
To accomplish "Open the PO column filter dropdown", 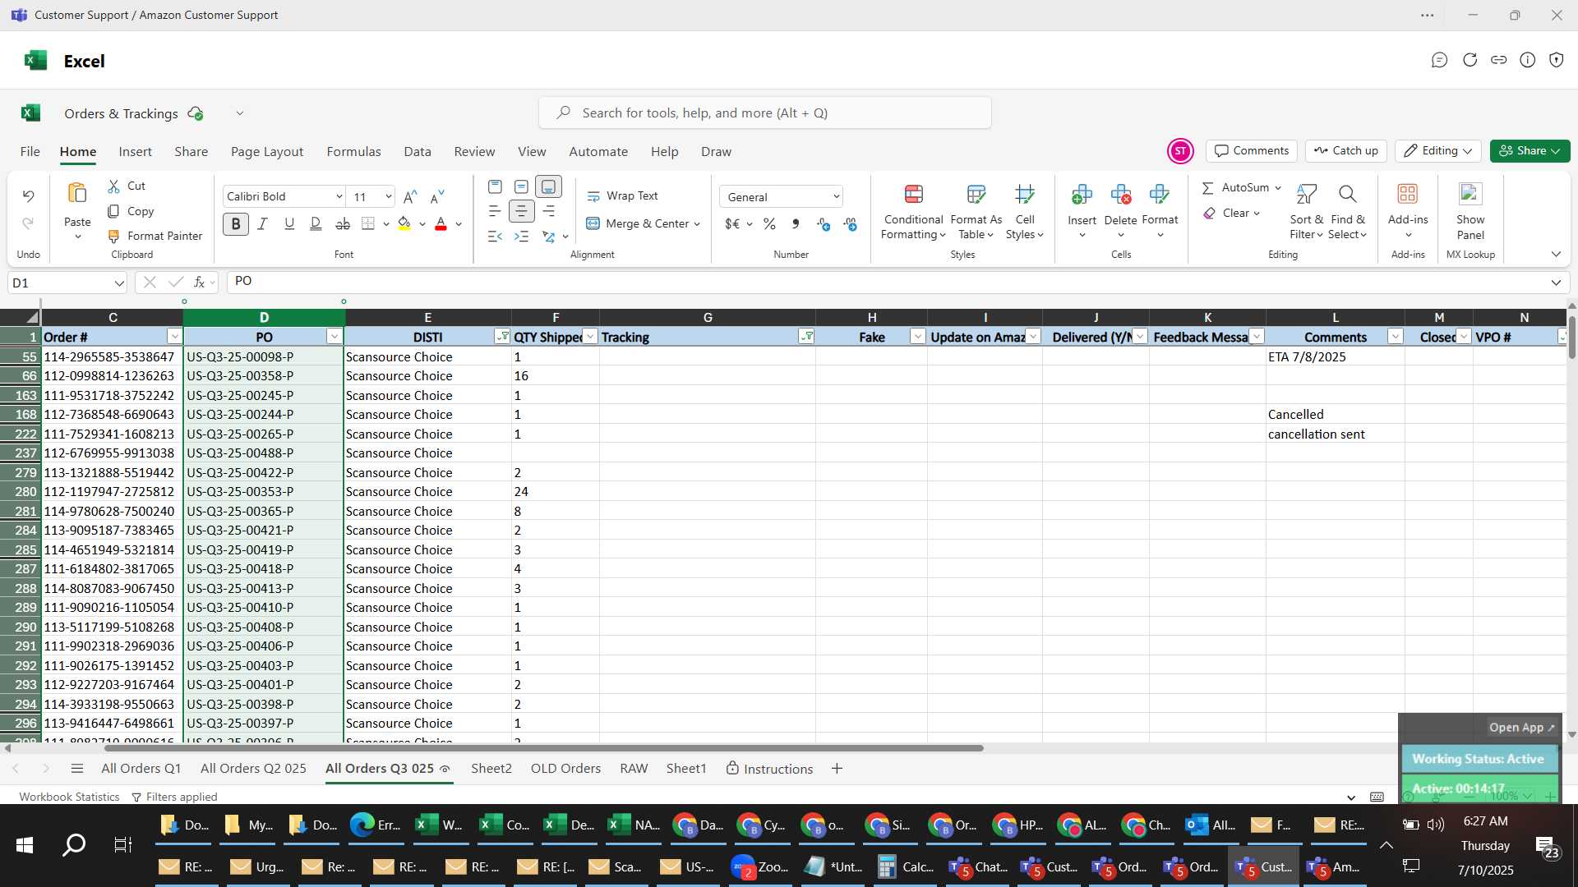I will pyautogui.click(x=334, y=337).
